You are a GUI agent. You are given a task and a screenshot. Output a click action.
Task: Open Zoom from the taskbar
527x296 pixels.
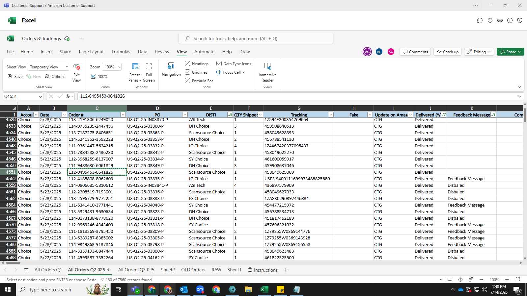[200, 289]
